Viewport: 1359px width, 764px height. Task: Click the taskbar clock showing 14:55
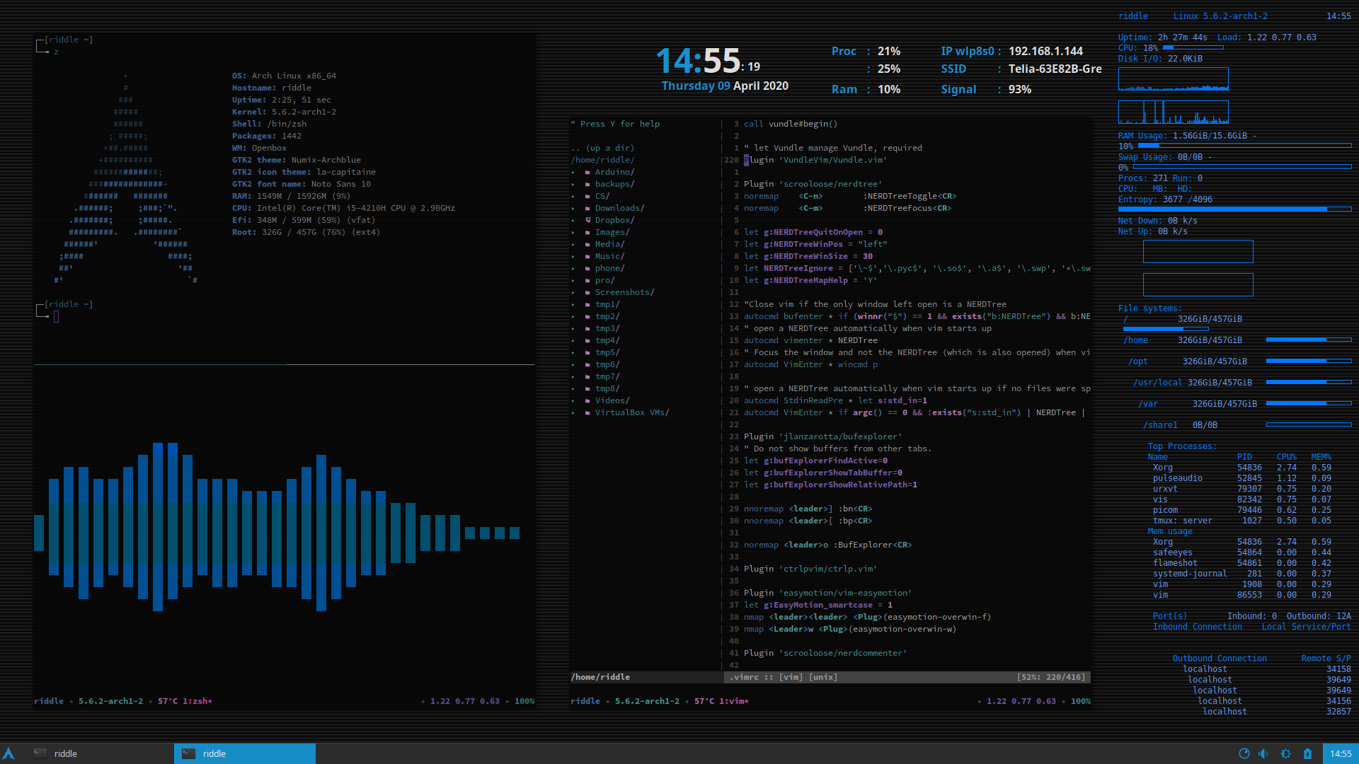pos(1340,753)
